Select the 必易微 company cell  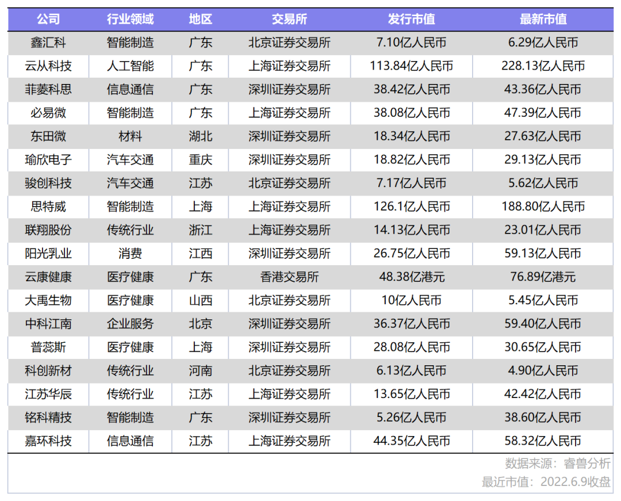pos(48,113)
